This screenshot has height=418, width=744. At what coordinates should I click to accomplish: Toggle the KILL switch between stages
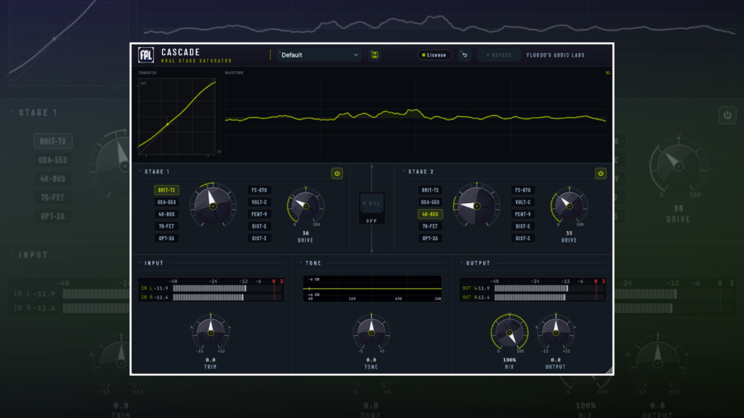click(372, 204)
